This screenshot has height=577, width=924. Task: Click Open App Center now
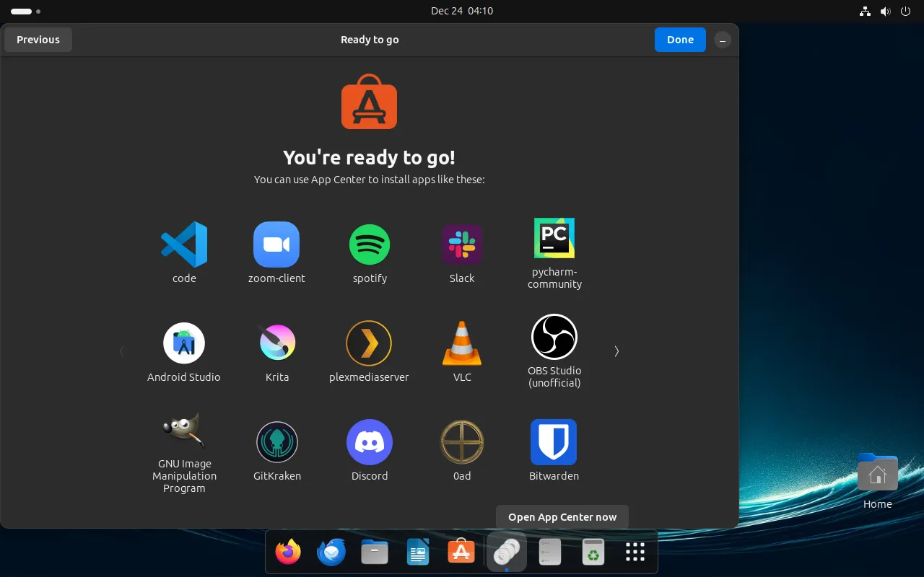point(562,517)
